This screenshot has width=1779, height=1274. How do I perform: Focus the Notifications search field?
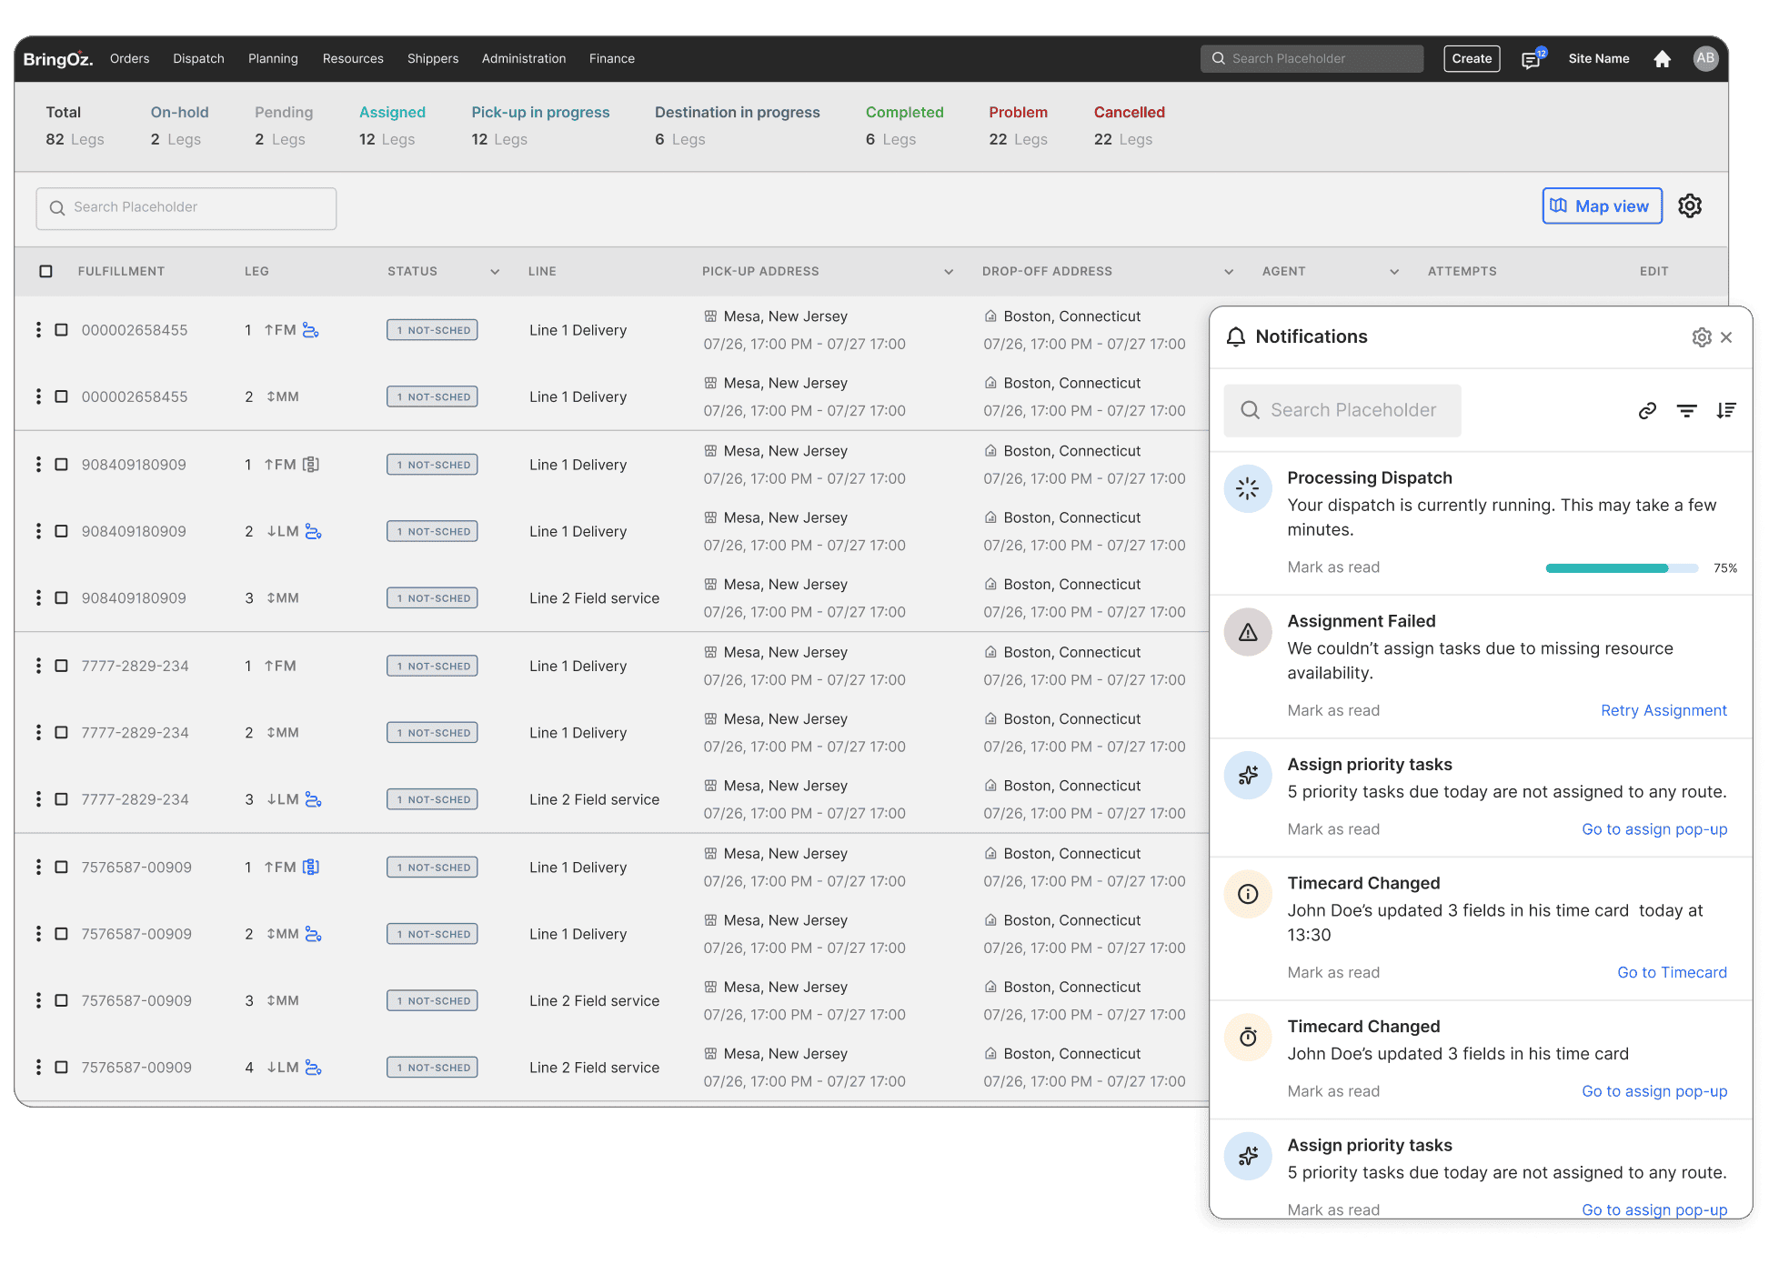(1342, 410)
